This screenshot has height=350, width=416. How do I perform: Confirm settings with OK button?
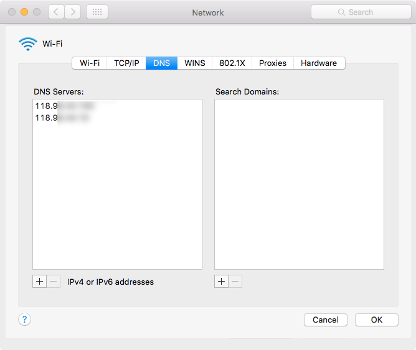[x=377, y=320]
